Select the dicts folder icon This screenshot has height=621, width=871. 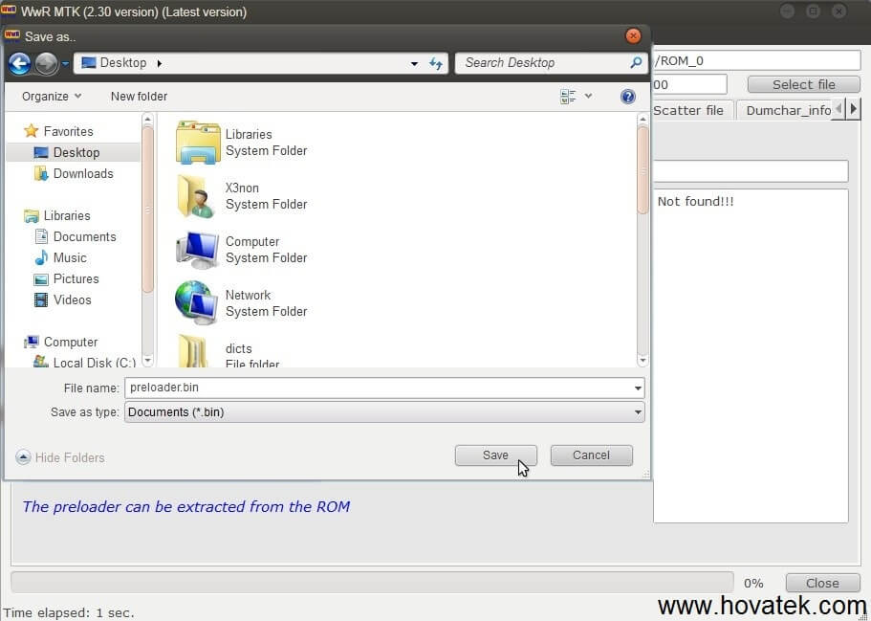click(194, 351)
